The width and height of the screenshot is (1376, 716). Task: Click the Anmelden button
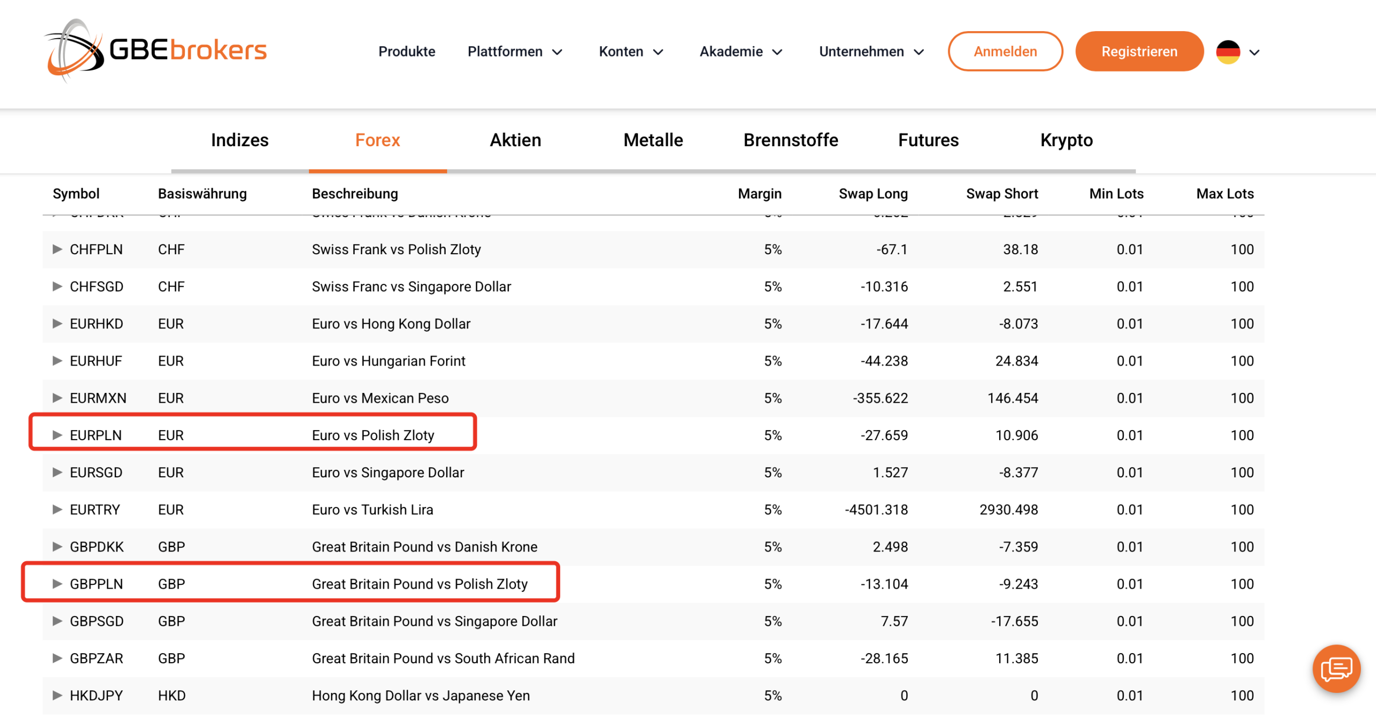click(x=1005, y=52)
